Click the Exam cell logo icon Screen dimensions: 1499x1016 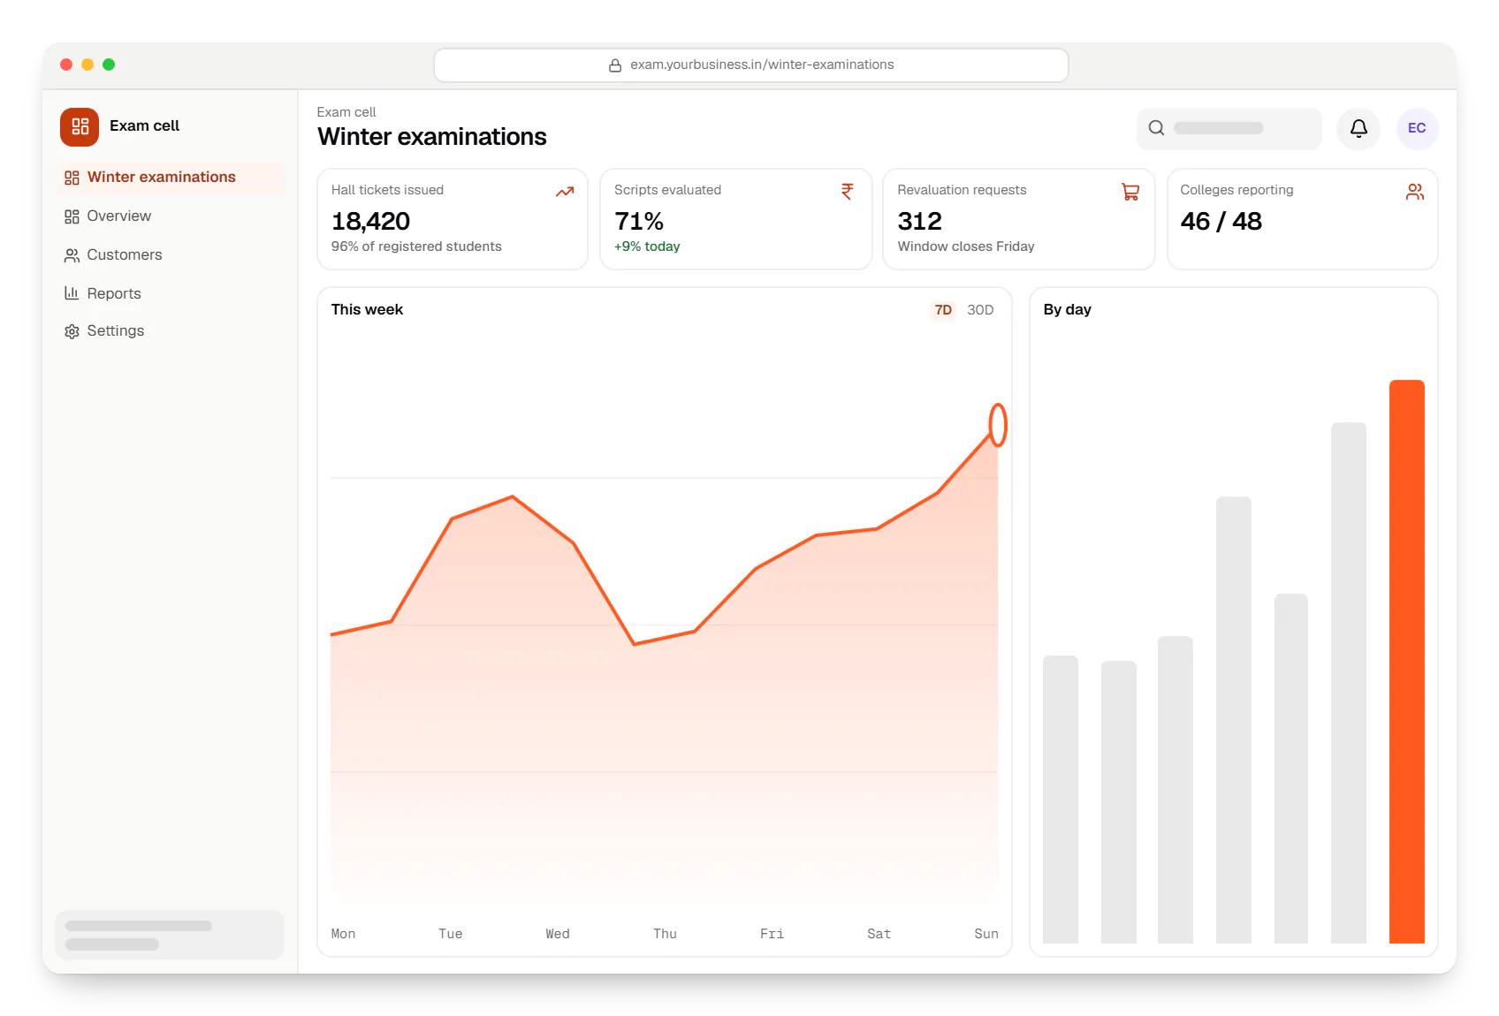(80, 126)
